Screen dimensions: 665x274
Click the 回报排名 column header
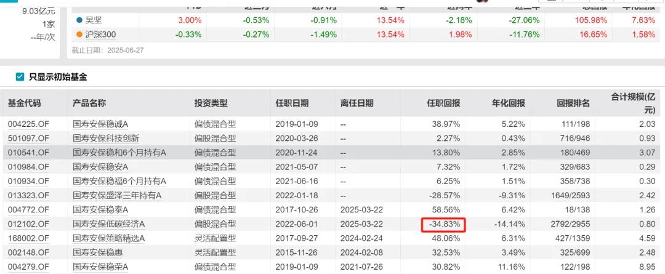coord(573,103)
